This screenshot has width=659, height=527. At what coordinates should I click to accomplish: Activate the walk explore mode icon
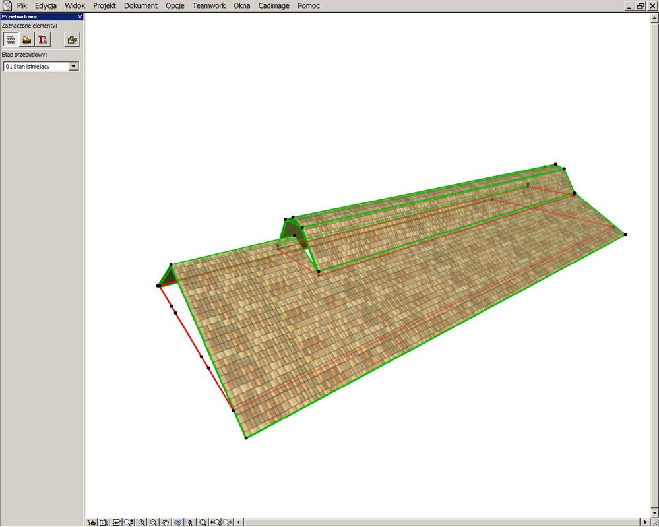(190, 522)
